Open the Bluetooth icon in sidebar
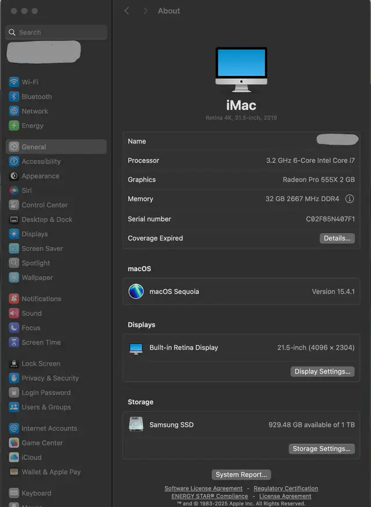Image resolution: width=371 pixels, height=507 pixels. click(14, 96)
